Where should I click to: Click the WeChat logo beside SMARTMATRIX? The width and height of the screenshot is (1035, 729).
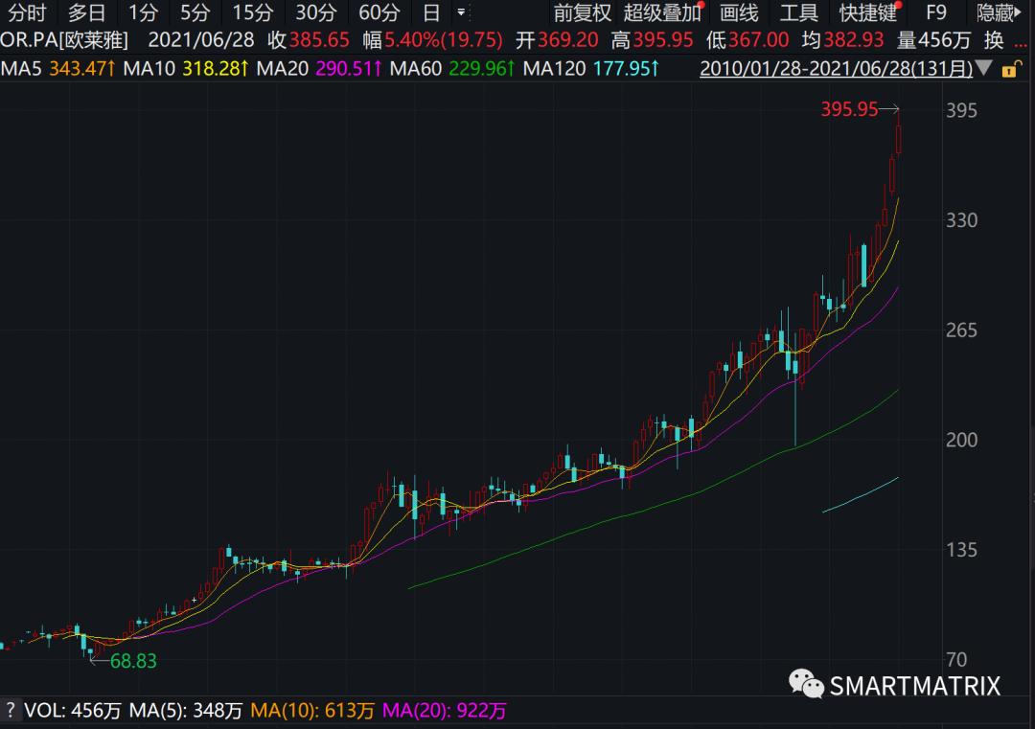(x=805, y=684)
